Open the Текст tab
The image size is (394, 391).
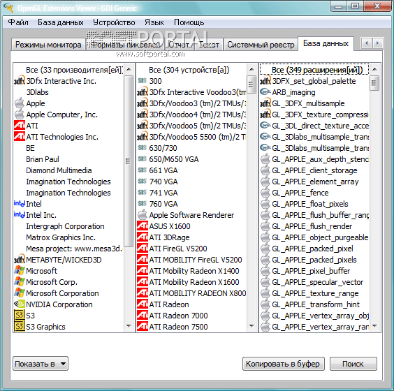(x=209, y=45)
